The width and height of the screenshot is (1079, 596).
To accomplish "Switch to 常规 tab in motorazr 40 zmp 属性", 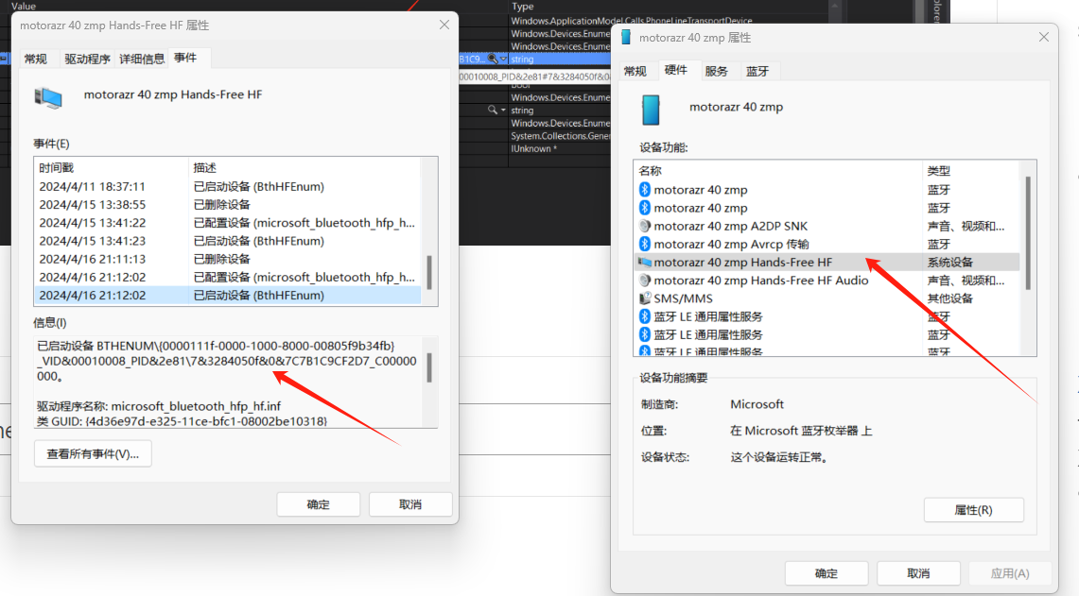I will point(635,72).
